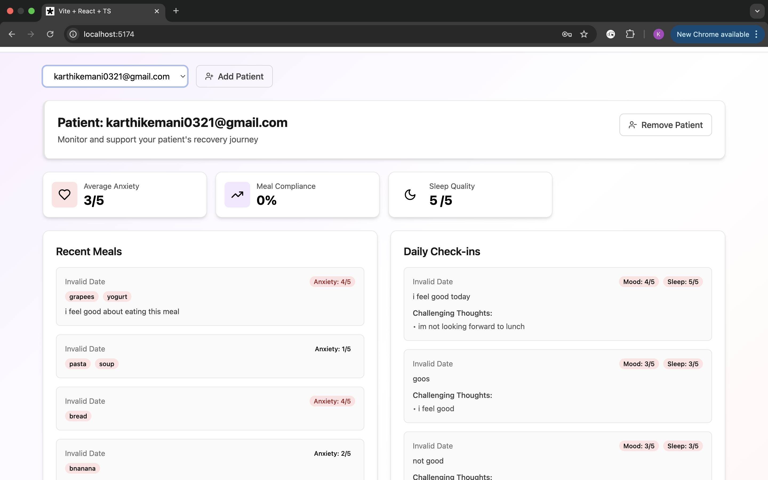768x480 pixels.
Task: Reload the localhost page
Action: tap(50, 34)
